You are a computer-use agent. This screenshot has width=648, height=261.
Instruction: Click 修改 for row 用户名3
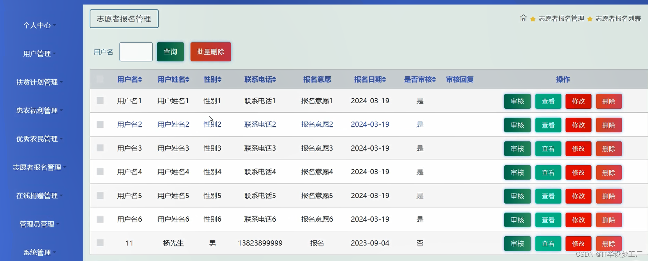coord(579,149)
